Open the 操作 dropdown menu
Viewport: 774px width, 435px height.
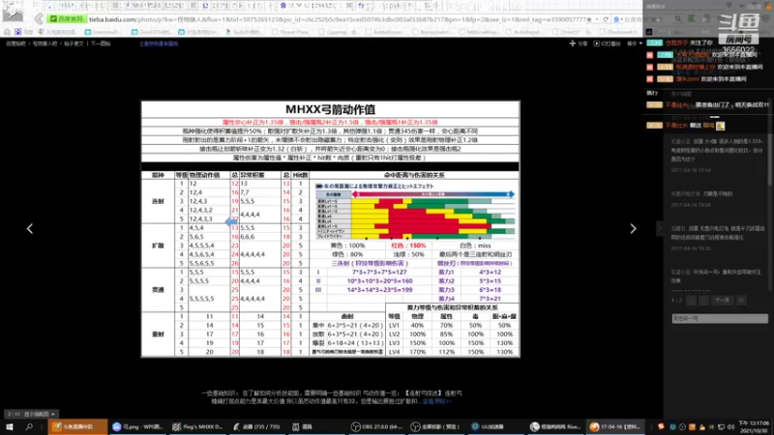(635, 43)
